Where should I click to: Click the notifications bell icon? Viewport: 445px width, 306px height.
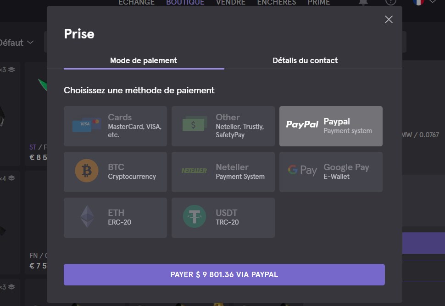pyautogui.click(x=363, y=2)
